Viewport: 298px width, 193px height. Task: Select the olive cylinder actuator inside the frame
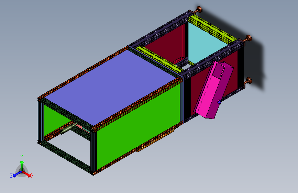67,129
